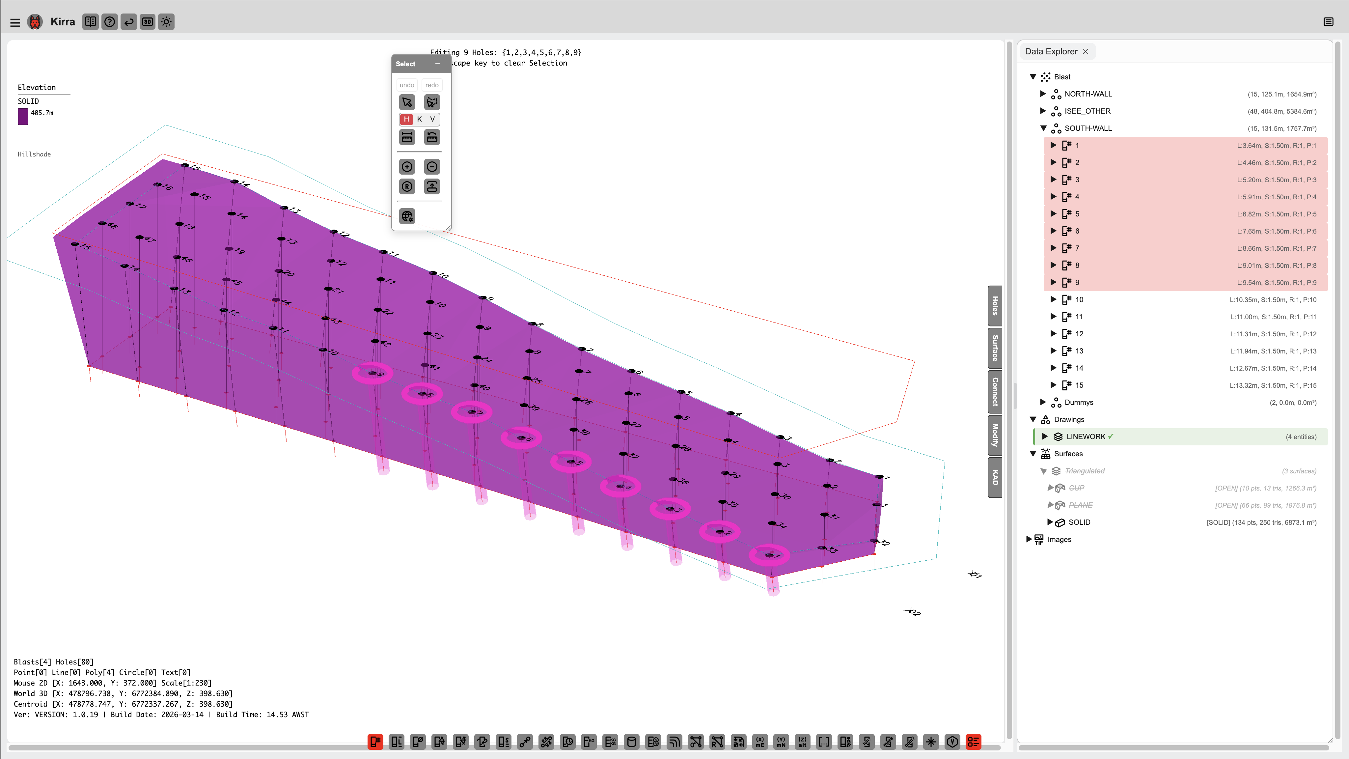
Task: Click the 3D view icon in top toolbar
Action: point(147,21)
